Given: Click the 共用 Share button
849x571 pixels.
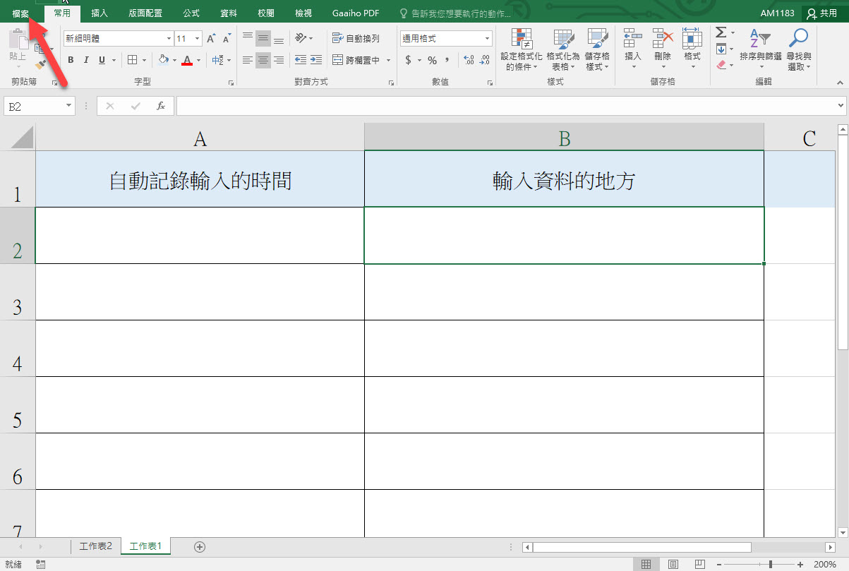Looking at the screenshot, I should click(x=822, y=13).
